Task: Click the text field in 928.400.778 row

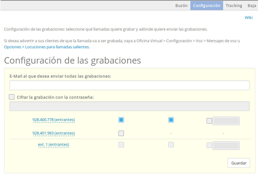Action: [226, 121]
